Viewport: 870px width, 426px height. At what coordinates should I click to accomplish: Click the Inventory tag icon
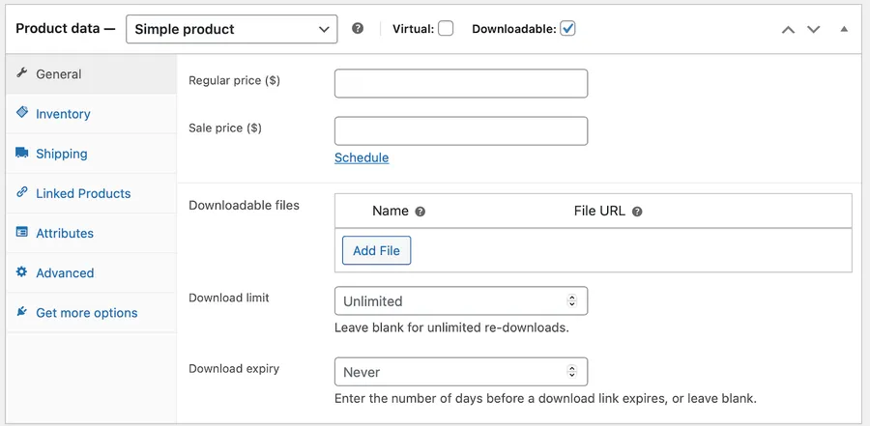tap(22, 113)
